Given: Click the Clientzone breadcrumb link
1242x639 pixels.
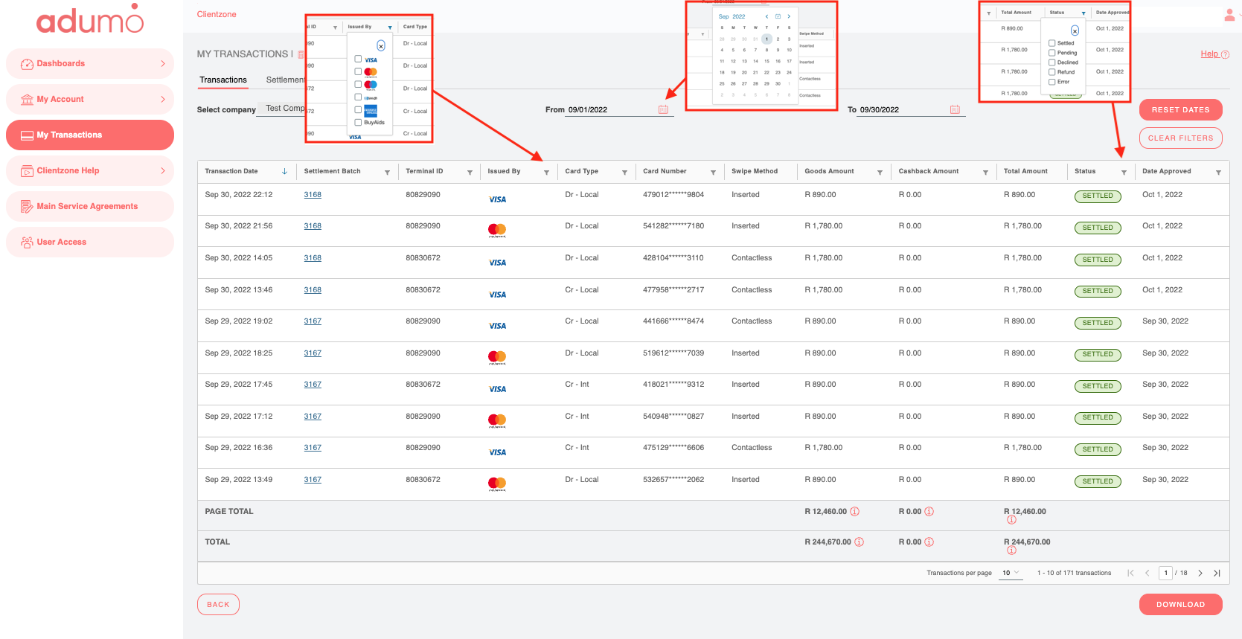Looking at the screenshot, I should [217, 14].
